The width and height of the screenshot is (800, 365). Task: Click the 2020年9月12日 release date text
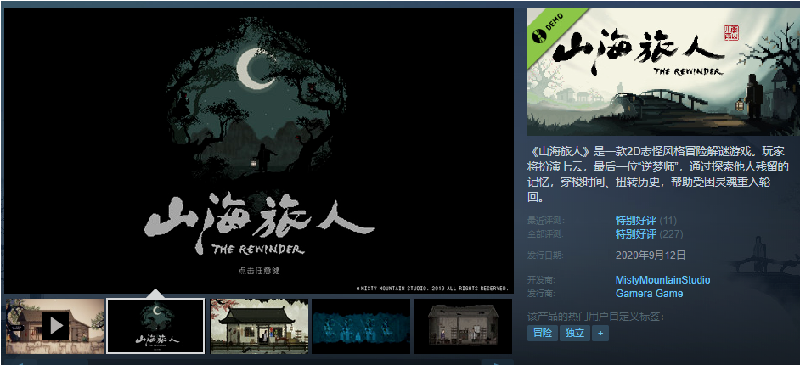click(651, 255)
